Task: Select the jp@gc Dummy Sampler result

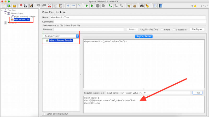Action: pyautogui.click(x=61, y=40)
